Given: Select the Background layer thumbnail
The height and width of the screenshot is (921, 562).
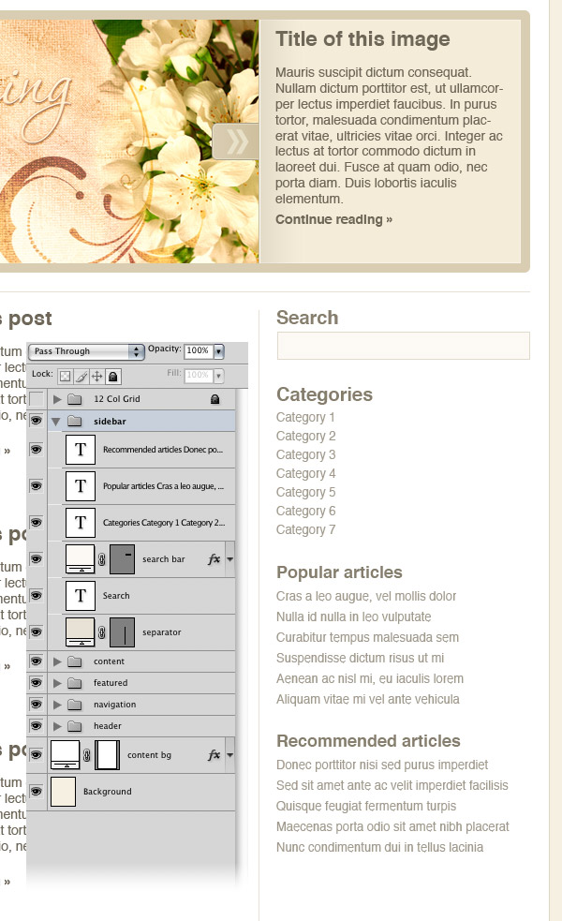Looking at the screenshot, I should tap(63, 791).
